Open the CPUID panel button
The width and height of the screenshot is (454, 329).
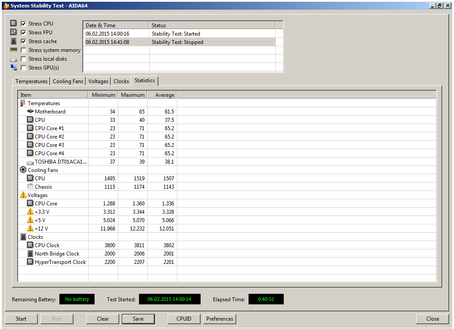tap(184, 319)
